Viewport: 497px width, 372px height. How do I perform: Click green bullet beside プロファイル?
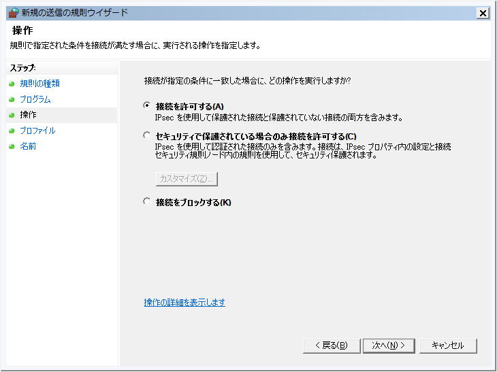[x=12, y=131]
